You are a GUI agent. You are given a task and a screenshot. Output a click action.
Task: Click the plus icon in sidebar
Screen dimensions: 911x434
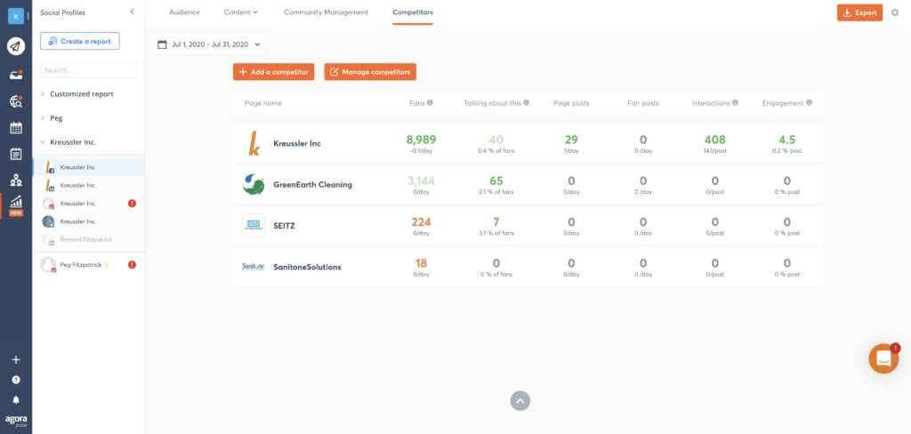click(x=16, y=359)
